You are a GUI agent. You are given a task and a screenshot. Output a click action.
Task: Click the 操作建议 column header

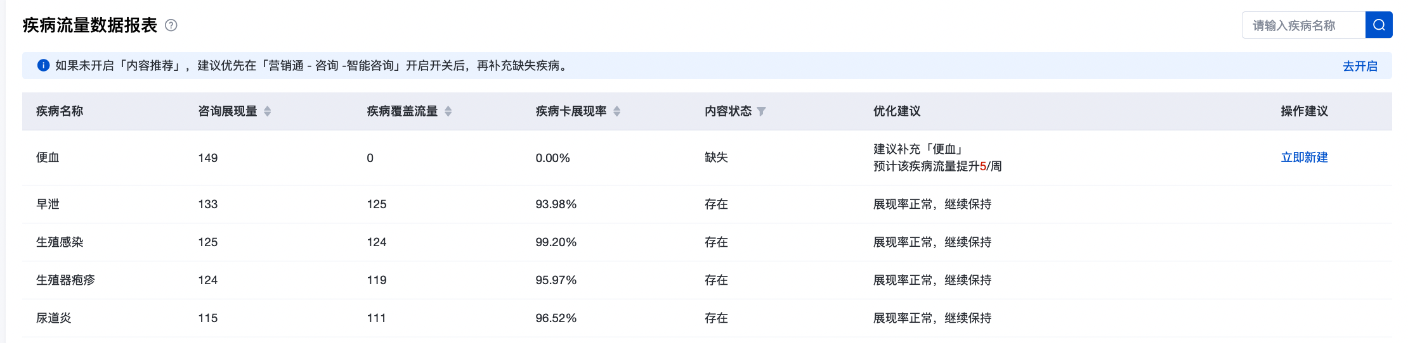(1304, 111)
